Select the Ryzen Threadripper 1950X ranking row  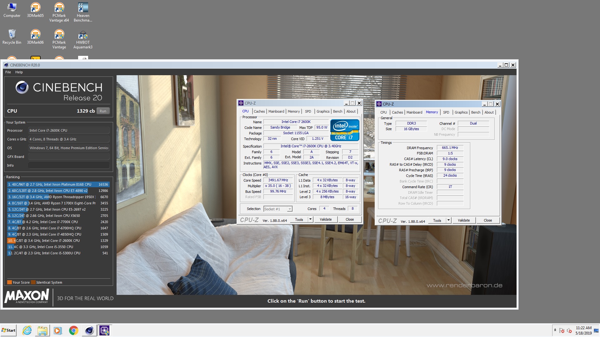tap(58, 197)
